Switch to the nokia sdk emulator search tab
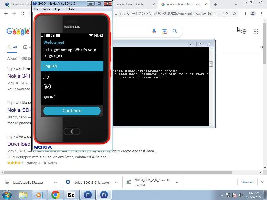This screenshot has height=200, width=267. coord(184,4)
